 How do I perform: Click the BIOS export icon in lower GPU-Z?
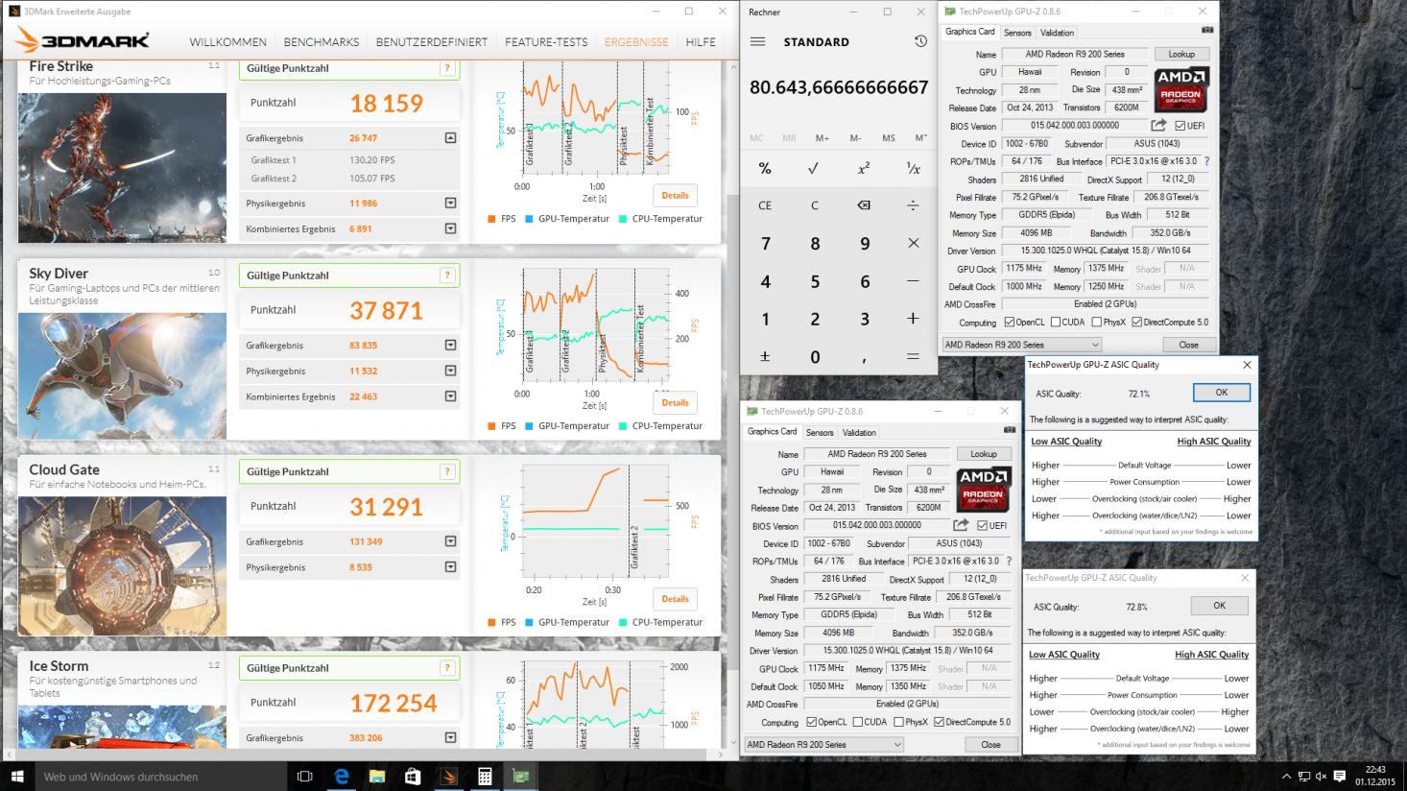click(x=961, y=525)
